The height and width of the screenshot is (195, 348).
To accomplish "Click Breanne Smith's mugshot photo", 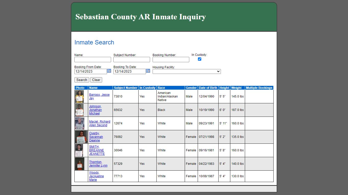I will tap(79, 150).
